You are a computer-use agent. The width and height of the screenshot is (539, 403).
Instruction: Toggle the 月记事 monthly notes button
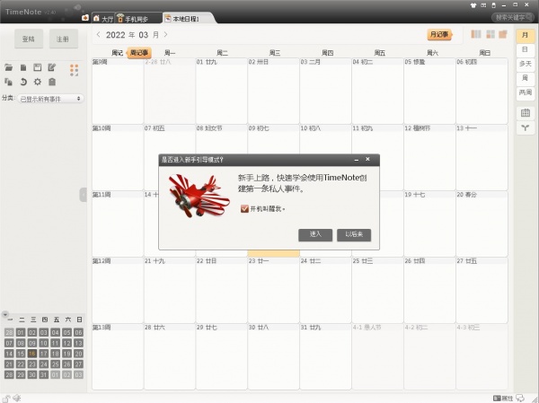point(439,35)
